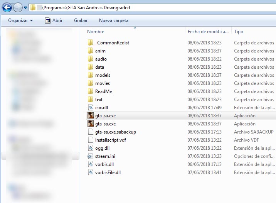This screenshot has height=203, width=276.
Task: Click the Grabar toolbar button
Action: (x=81, y=20)
